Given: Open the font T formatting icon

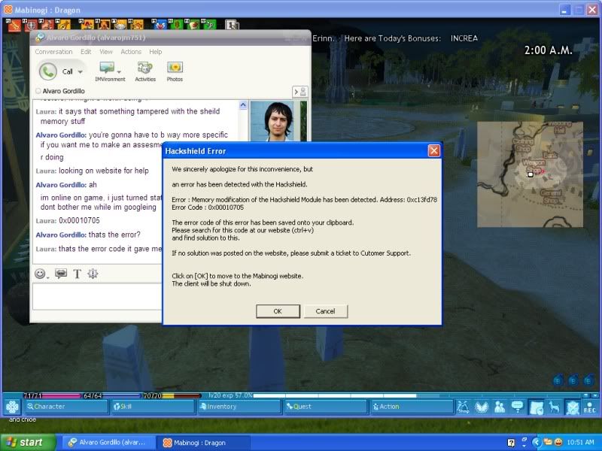Looking at the screenshot, I should click(78, 274).
